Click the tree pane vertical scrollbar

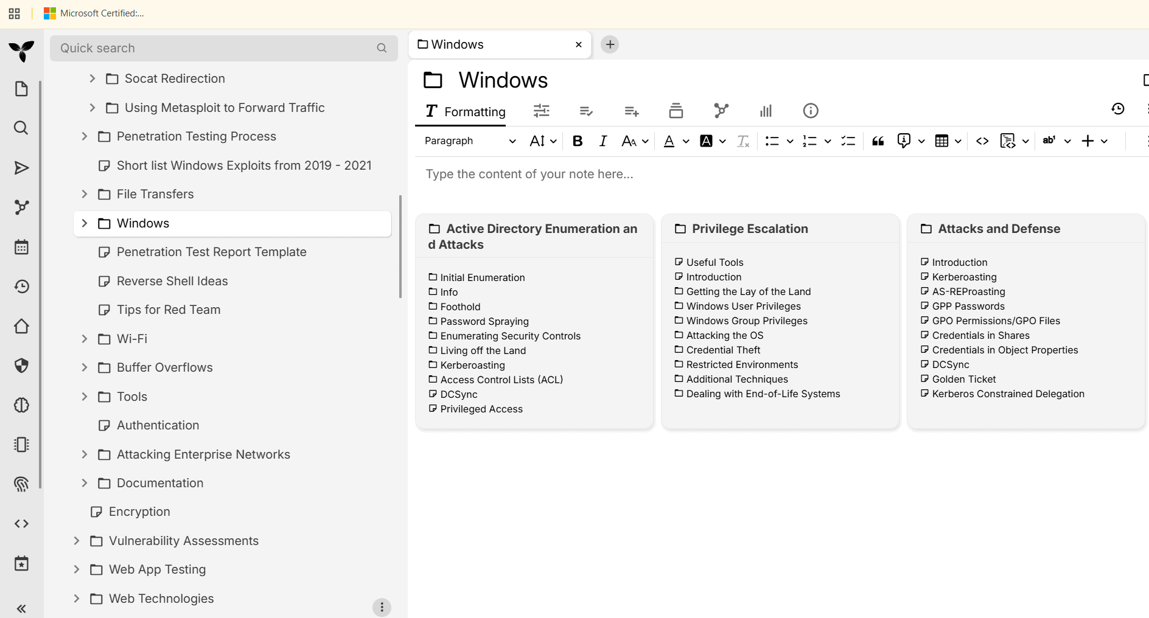coord(400,246)
